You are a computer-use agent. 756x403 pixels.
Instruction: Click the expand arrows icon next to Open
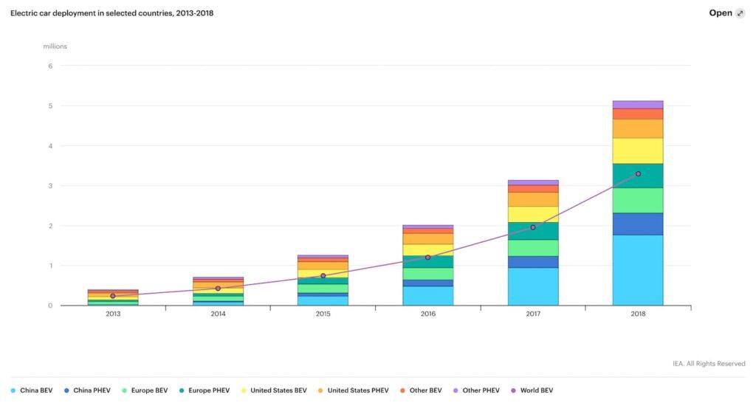pos(740,13)
